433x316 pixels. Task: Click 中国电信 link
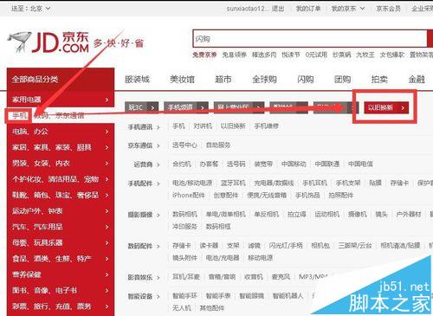point(360,164)
